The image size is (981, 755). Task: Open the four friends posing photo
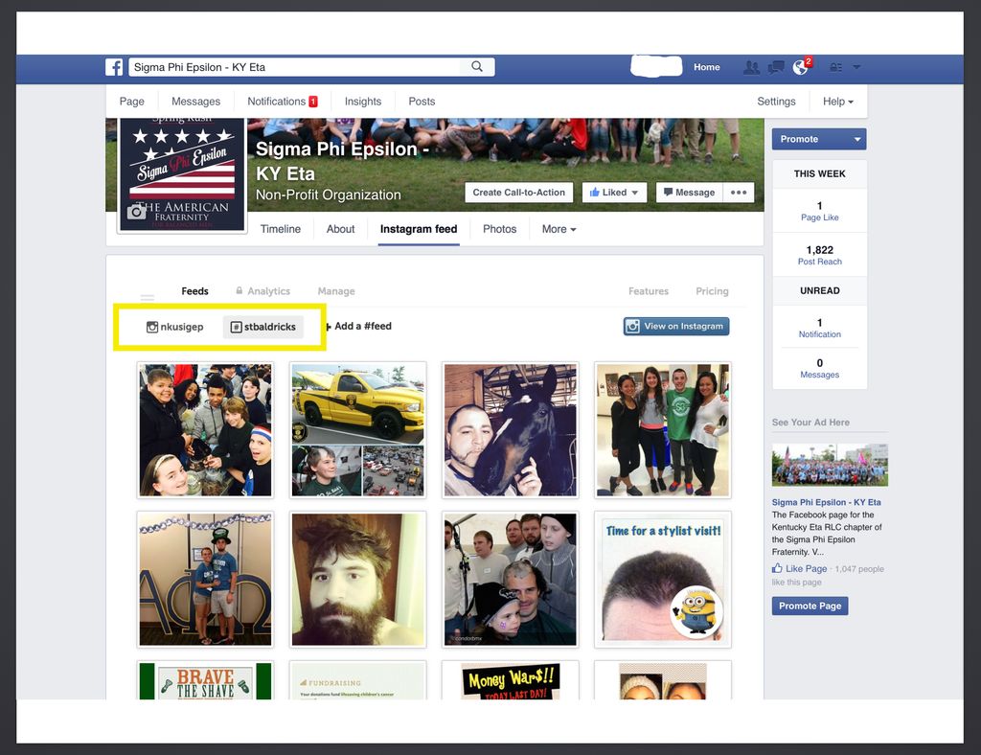click(x=663, y=430)
